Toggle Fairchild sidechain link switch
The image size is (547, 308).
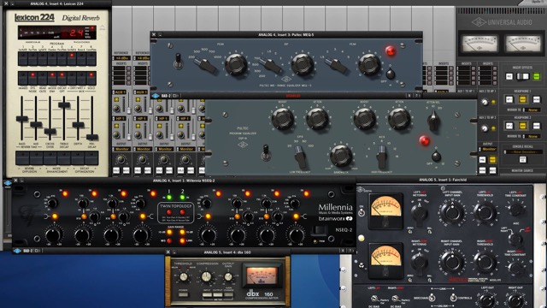[432, 298]
